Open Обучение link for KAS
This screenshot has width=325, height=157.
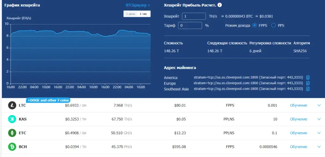[x=298, y=119]
